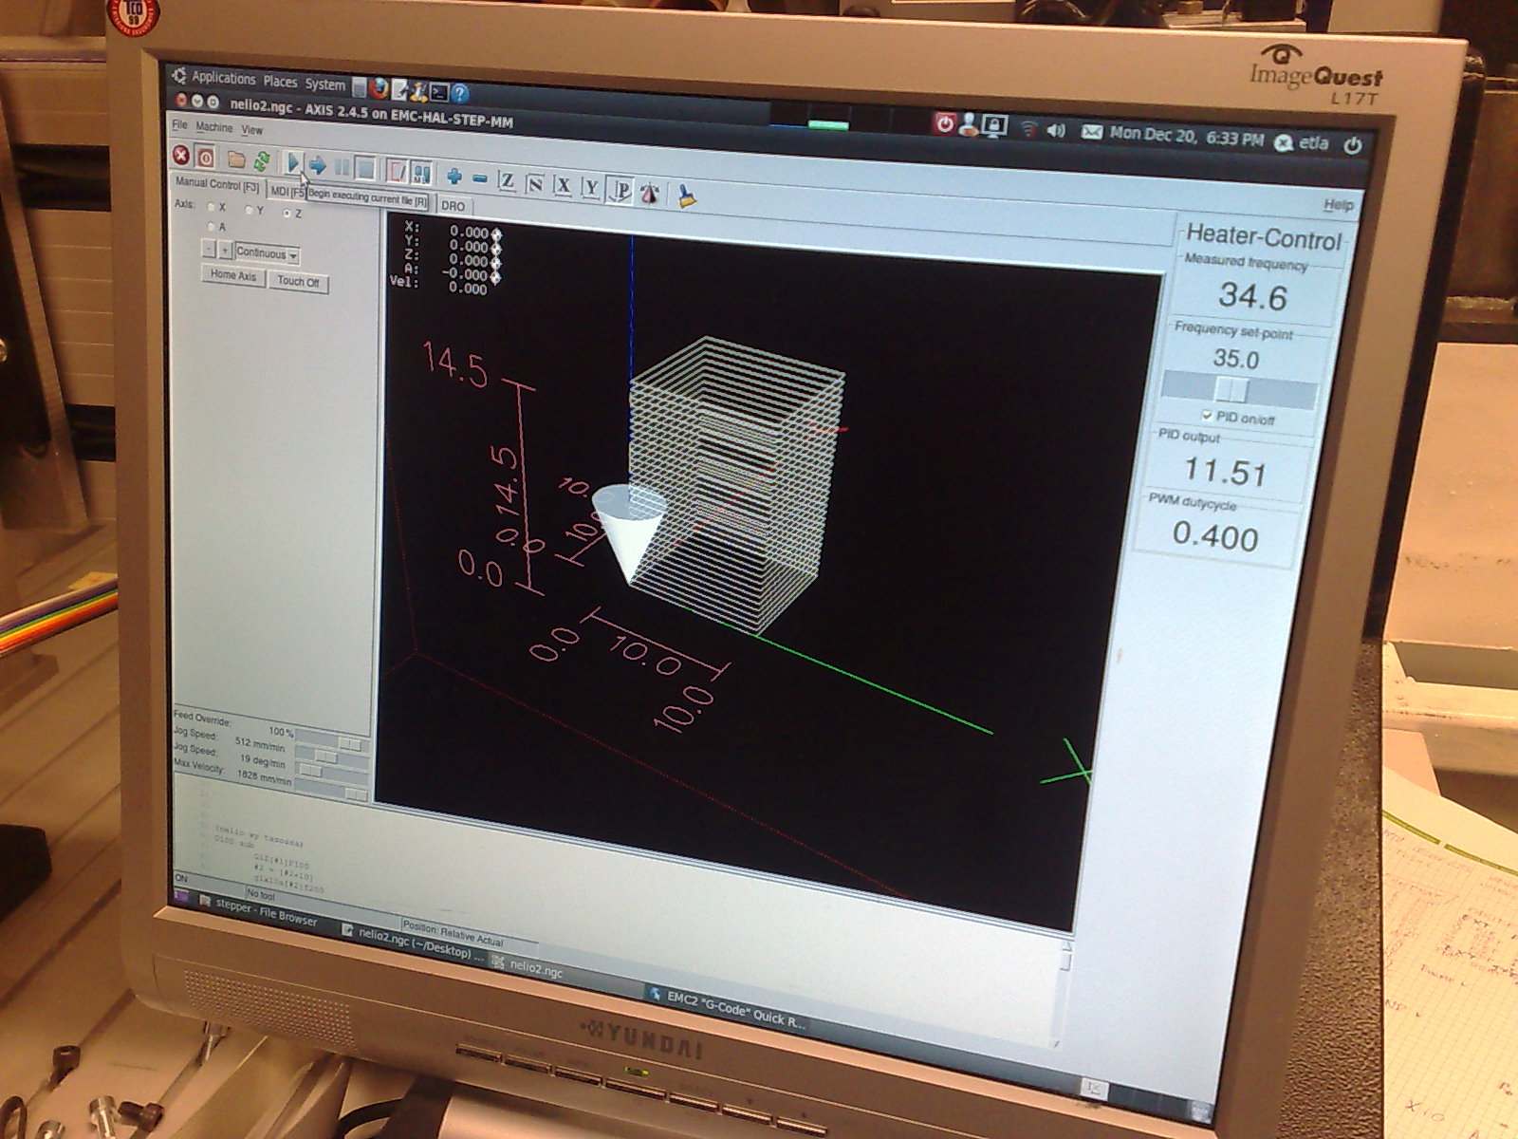The height and width of the screenshot is (1139, 1518).
Task: Open the Continuous jog increment dropdown
Action: click(267, 254)
